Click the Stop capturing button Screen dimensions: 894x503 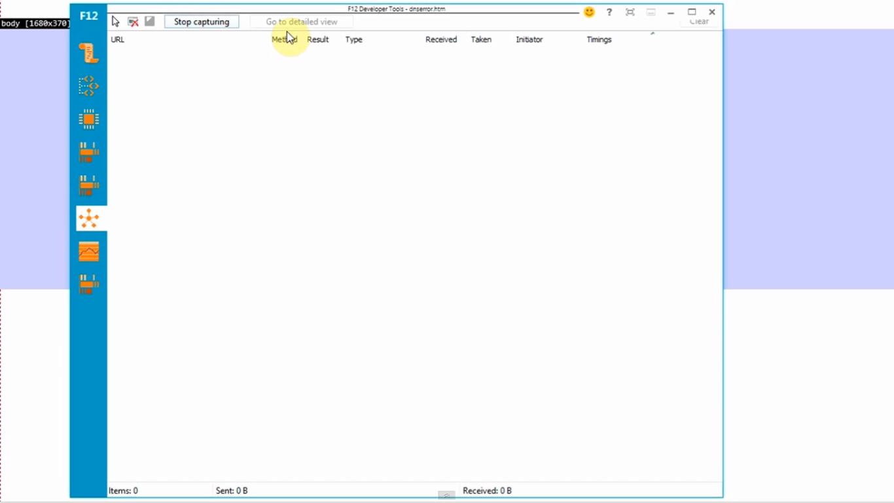(x=202, y=22)
